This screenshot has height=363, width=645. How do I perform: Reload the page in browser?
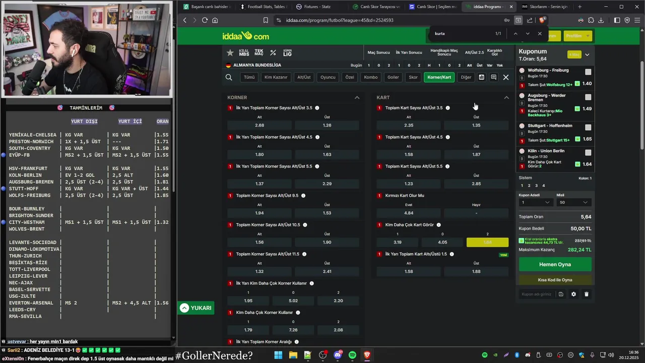[205, 20]
